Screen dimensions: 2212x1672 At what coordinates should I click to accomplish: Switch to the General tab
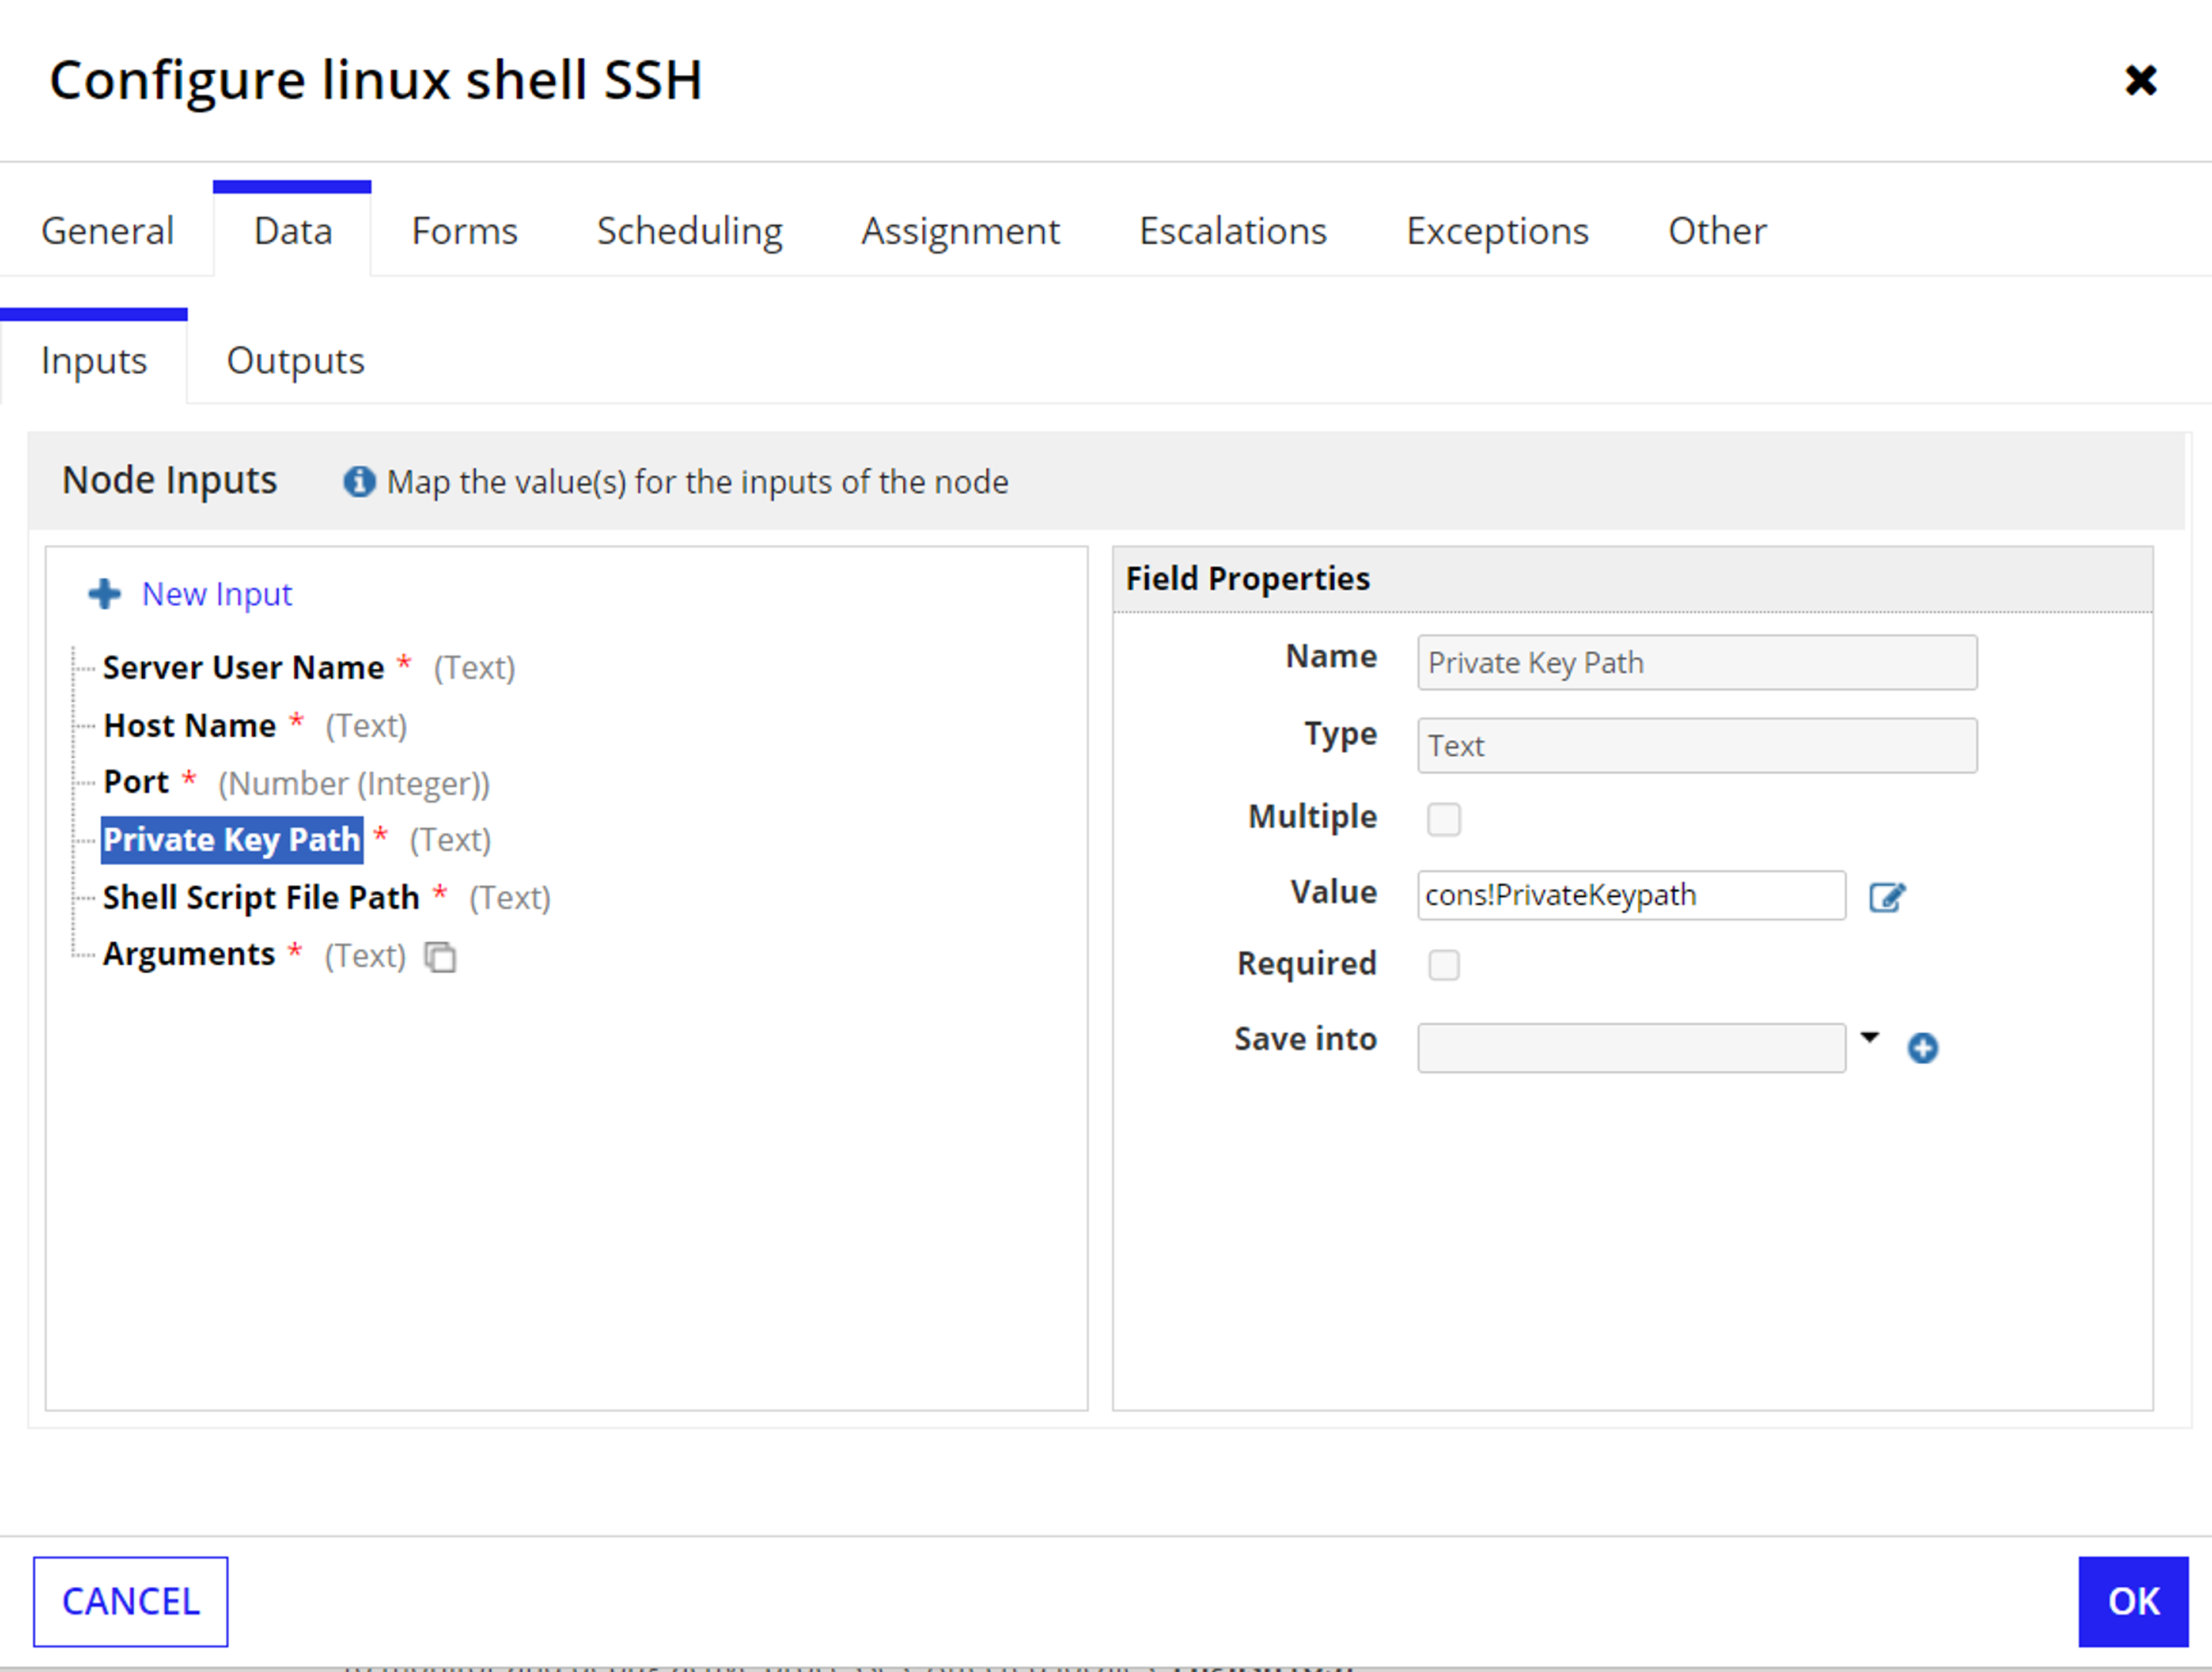tap(107, 231)
